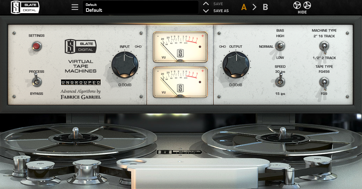Click the VIRTUAL TAPE MACHINES title
The width and height of the screenshot is (362, 189).
pyautogui.click(x=81, y=66)
